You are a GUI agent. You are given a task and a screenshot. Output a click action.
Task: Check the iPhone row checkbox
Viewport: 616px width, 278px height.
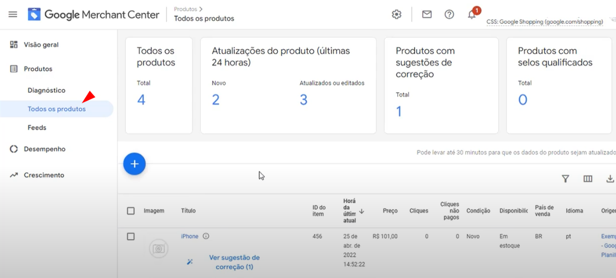[x=131, y=236]
